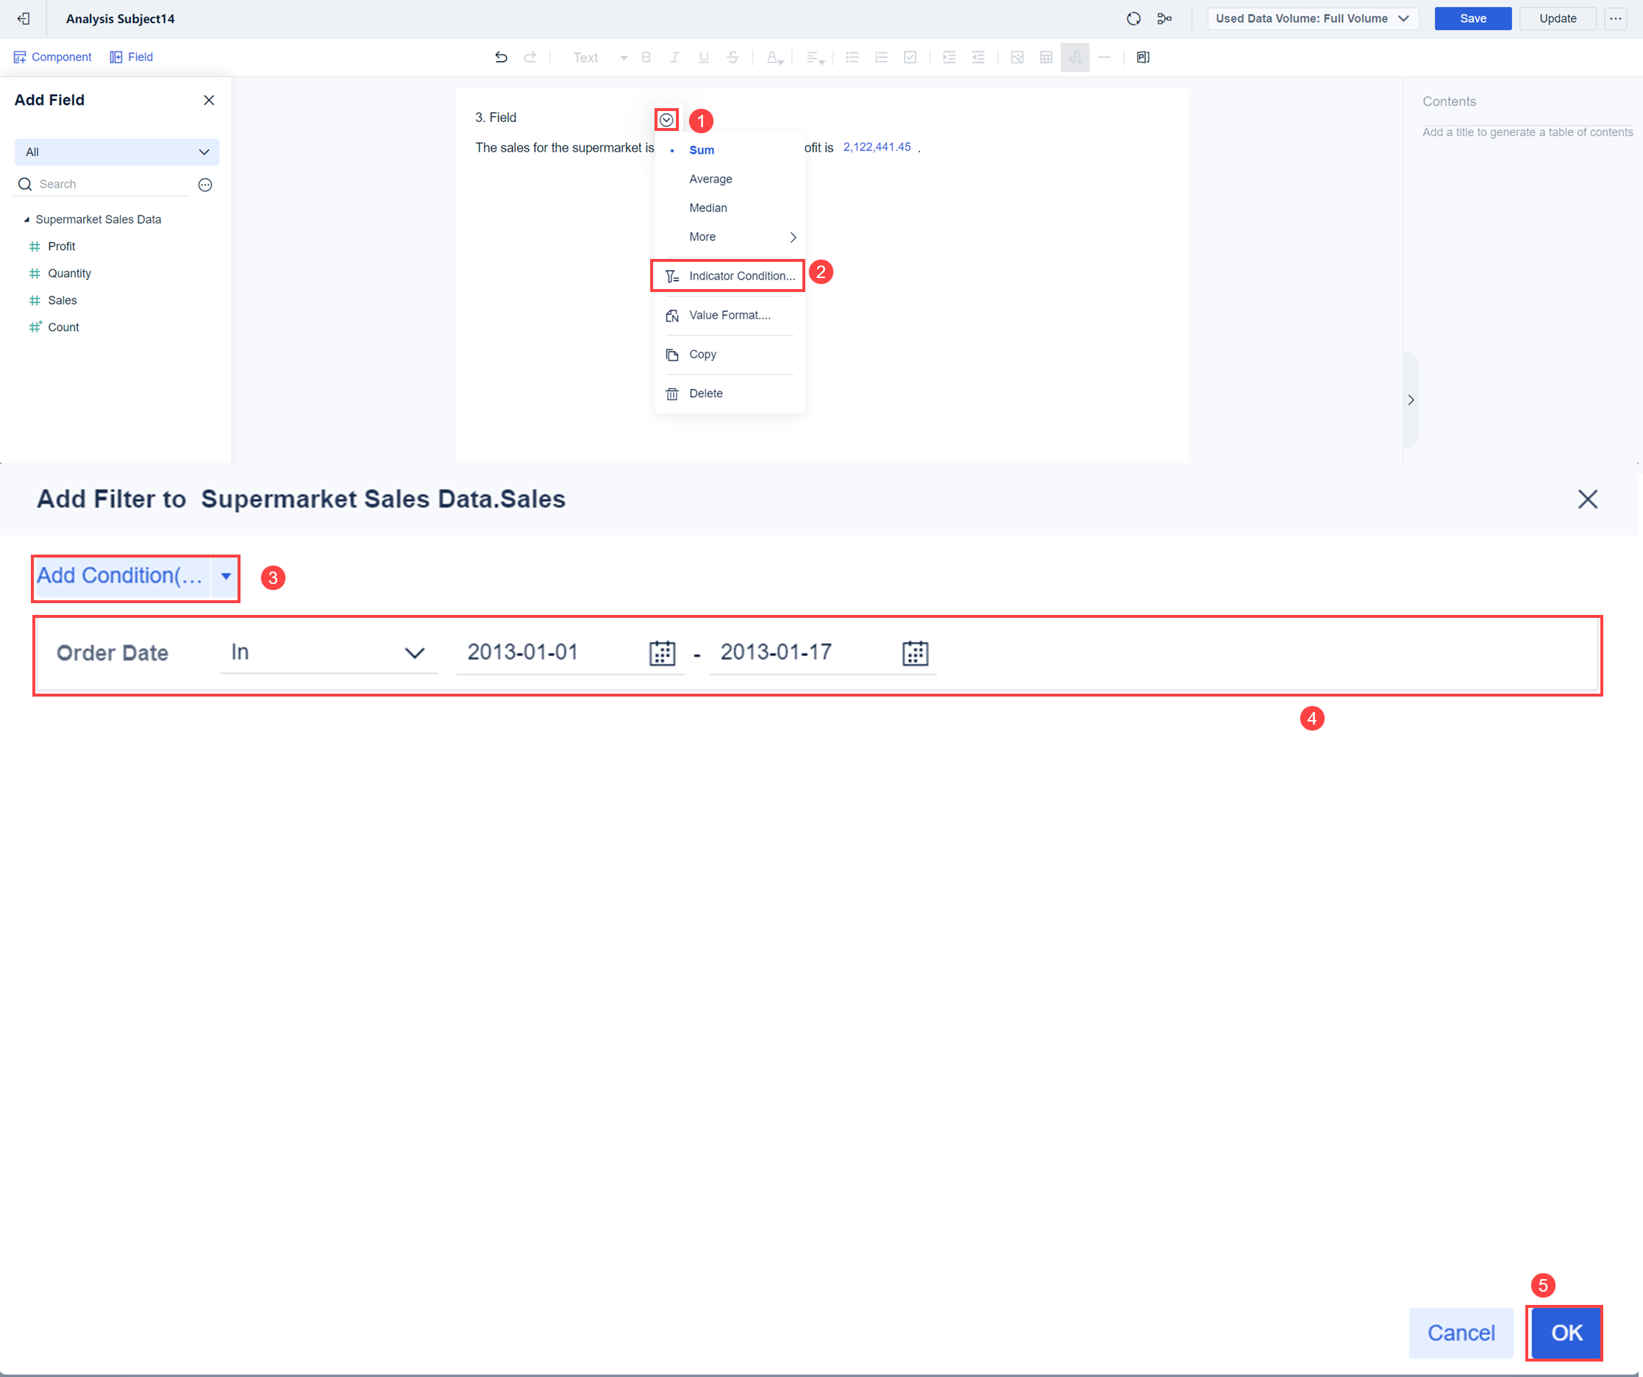Select the insert image icon
1643x1377 pixels.
coord(1017,57)
